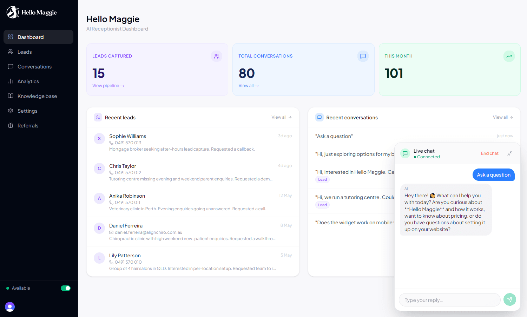Click View all in Recent conversations
This screenshot has width=527, height=317.
(503, 117)
